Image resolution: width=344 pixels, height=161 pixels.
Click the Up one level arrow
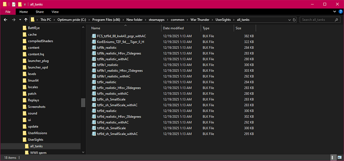click(25, 20)
